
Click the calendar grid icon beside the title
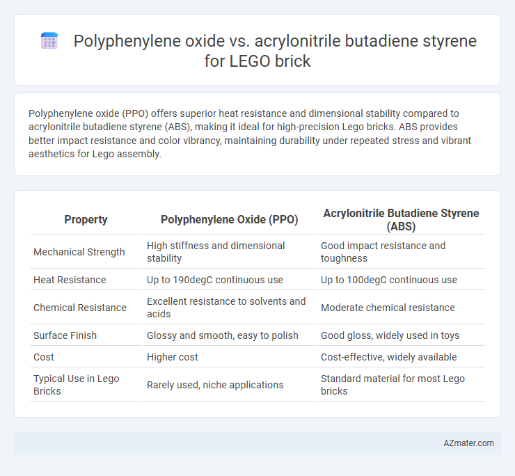pos(49,41)
